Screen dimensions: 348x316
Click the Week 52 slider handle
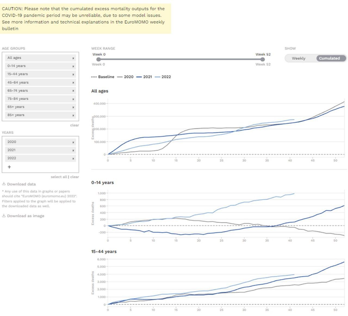[263, 59]
